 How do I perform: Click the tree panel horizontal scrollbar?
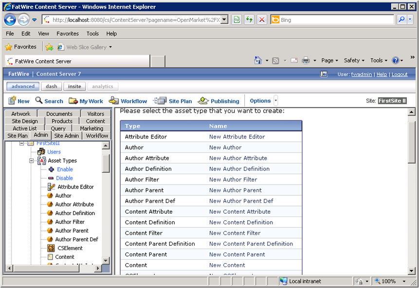coord(54,268)
